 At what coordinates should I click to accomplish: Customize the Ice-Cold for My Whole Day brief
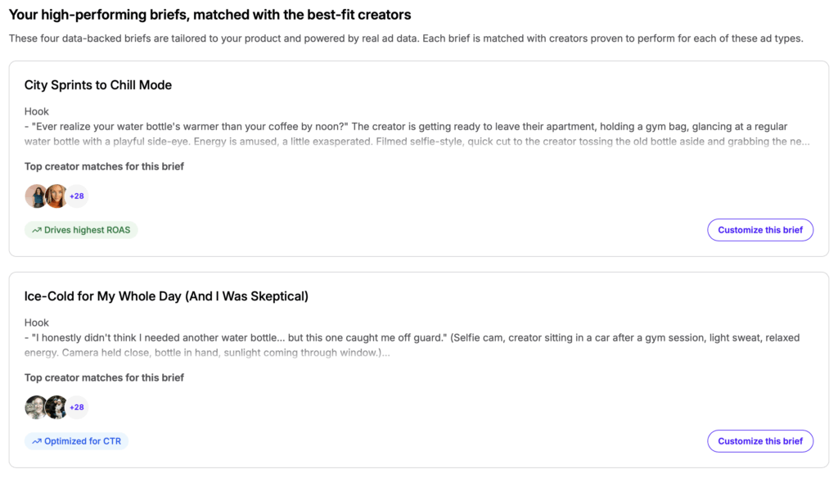click(x=760, y=441)
